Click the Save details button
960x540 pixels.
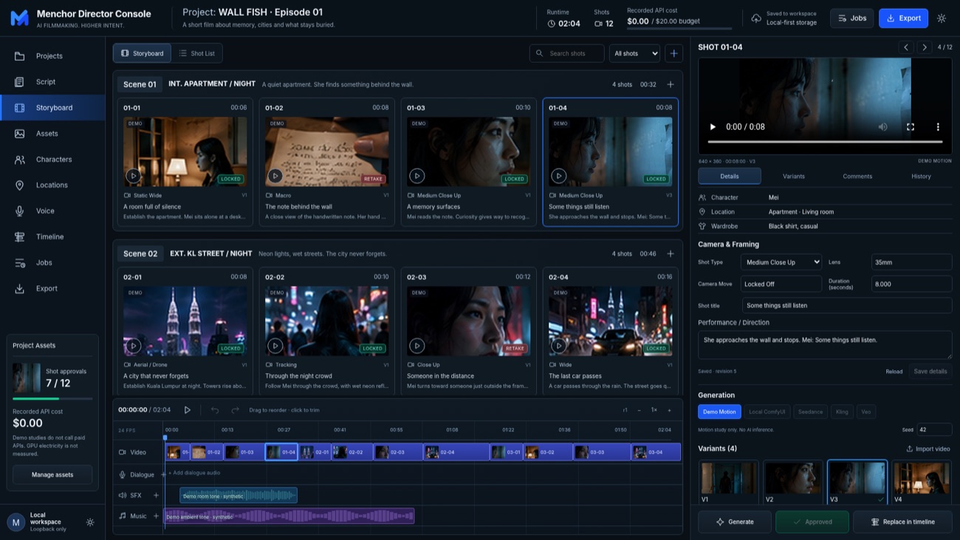pyautogui.click(x=930, y=372)
